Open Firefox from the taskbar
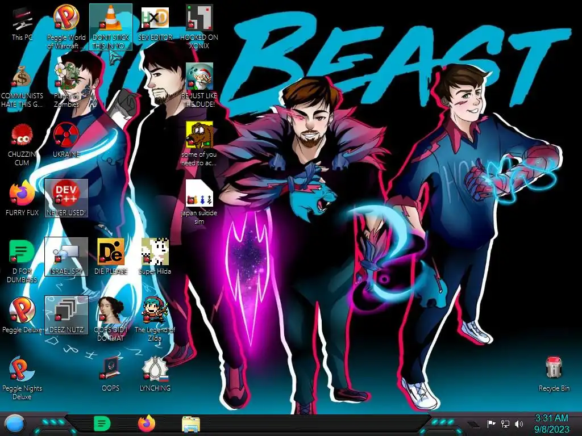 point(146,424)
